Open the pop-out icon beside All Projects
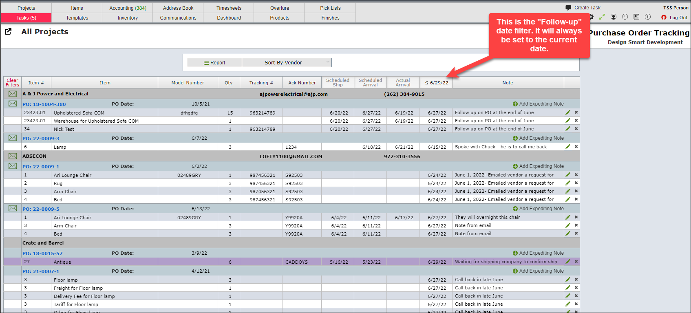 tap(8, 31)
